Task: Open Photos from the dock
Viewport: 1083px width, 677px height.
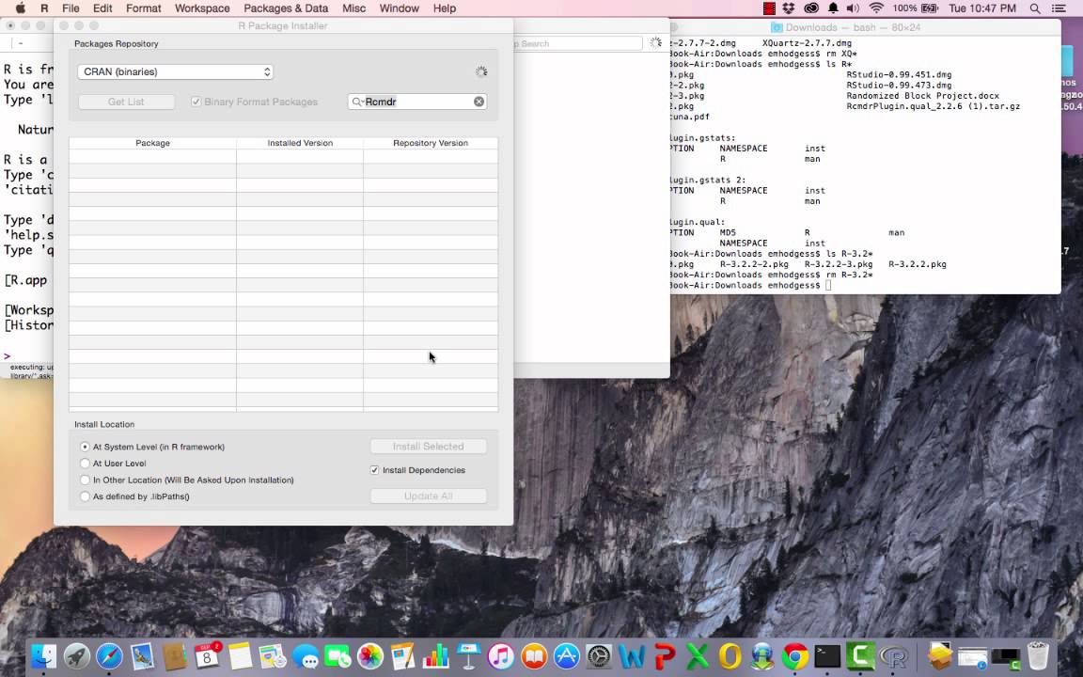Action: pos(370,656)
